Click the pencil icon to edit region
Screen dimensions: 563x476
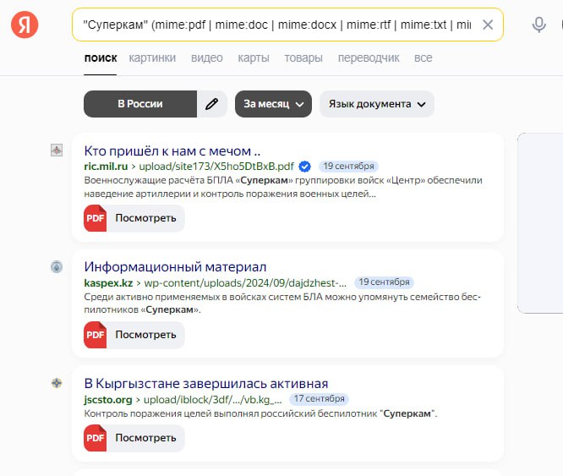click(x=212, y=104)
